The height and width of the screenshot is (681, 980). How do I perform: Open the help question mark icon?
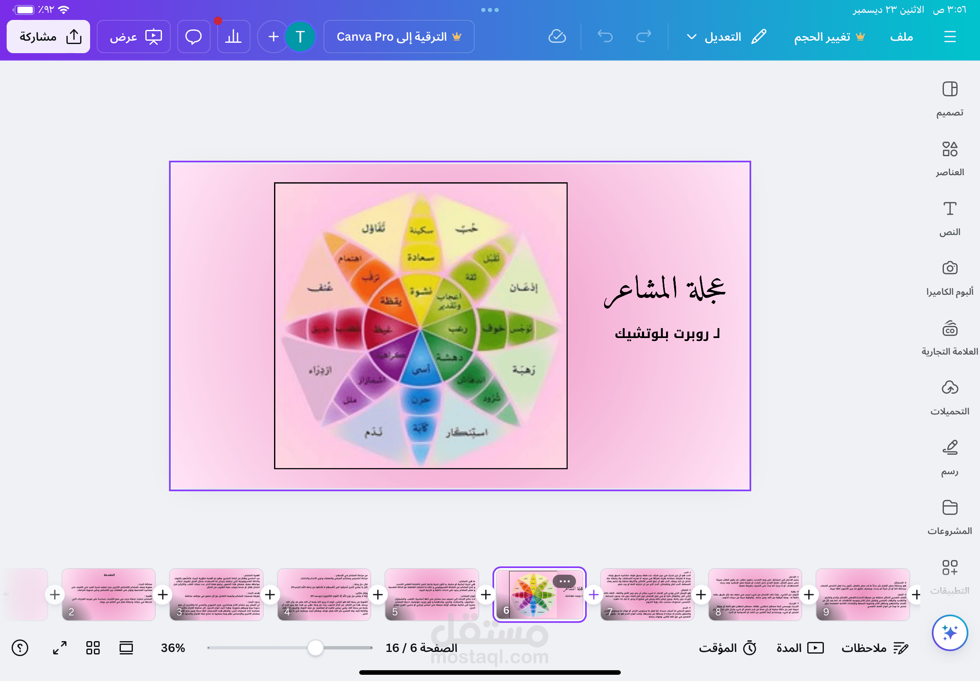tap(20, 648)
